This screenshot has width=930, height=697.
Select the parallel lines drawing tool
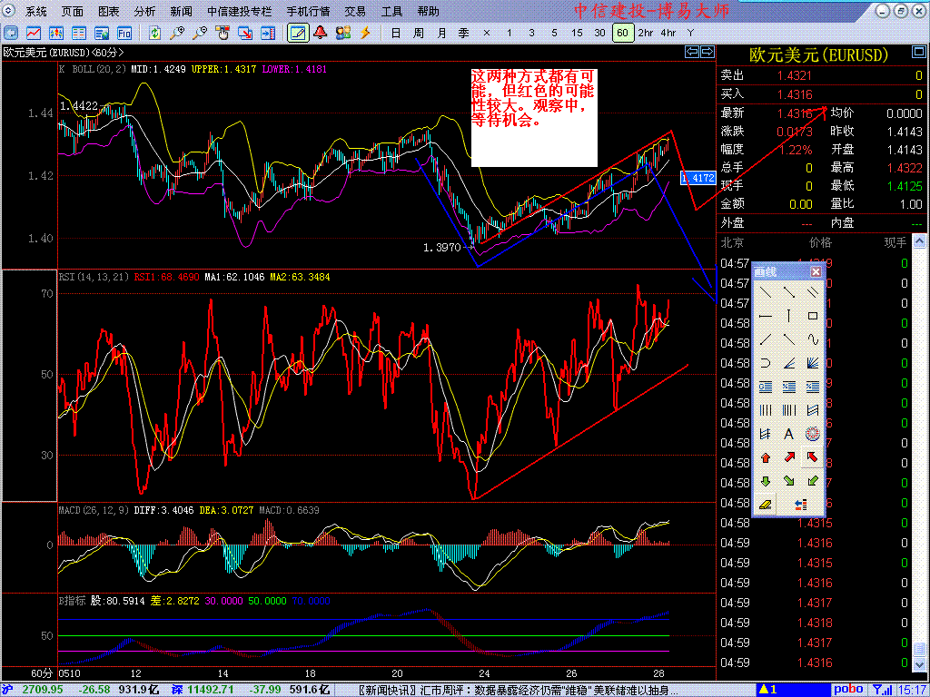pyautogui.click(x=813, y=292)
